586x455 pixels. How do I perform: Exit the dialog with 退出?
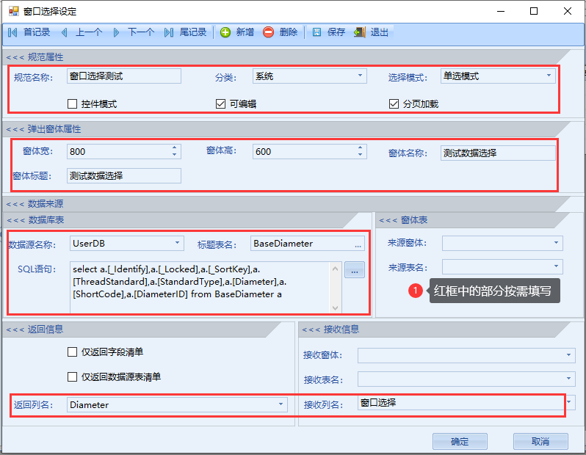(x=371, y=32)
